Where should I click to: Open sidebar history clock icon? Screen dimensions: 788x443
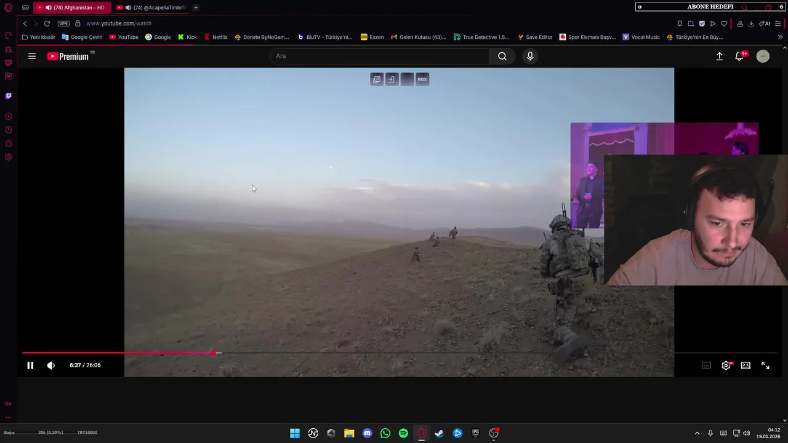tap(8, 130)
